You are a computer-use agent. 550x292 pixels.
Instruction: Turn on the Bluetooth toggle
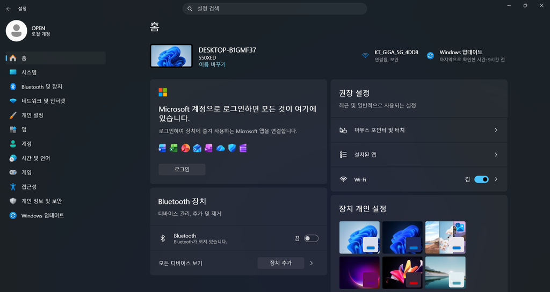pos(311,238)
